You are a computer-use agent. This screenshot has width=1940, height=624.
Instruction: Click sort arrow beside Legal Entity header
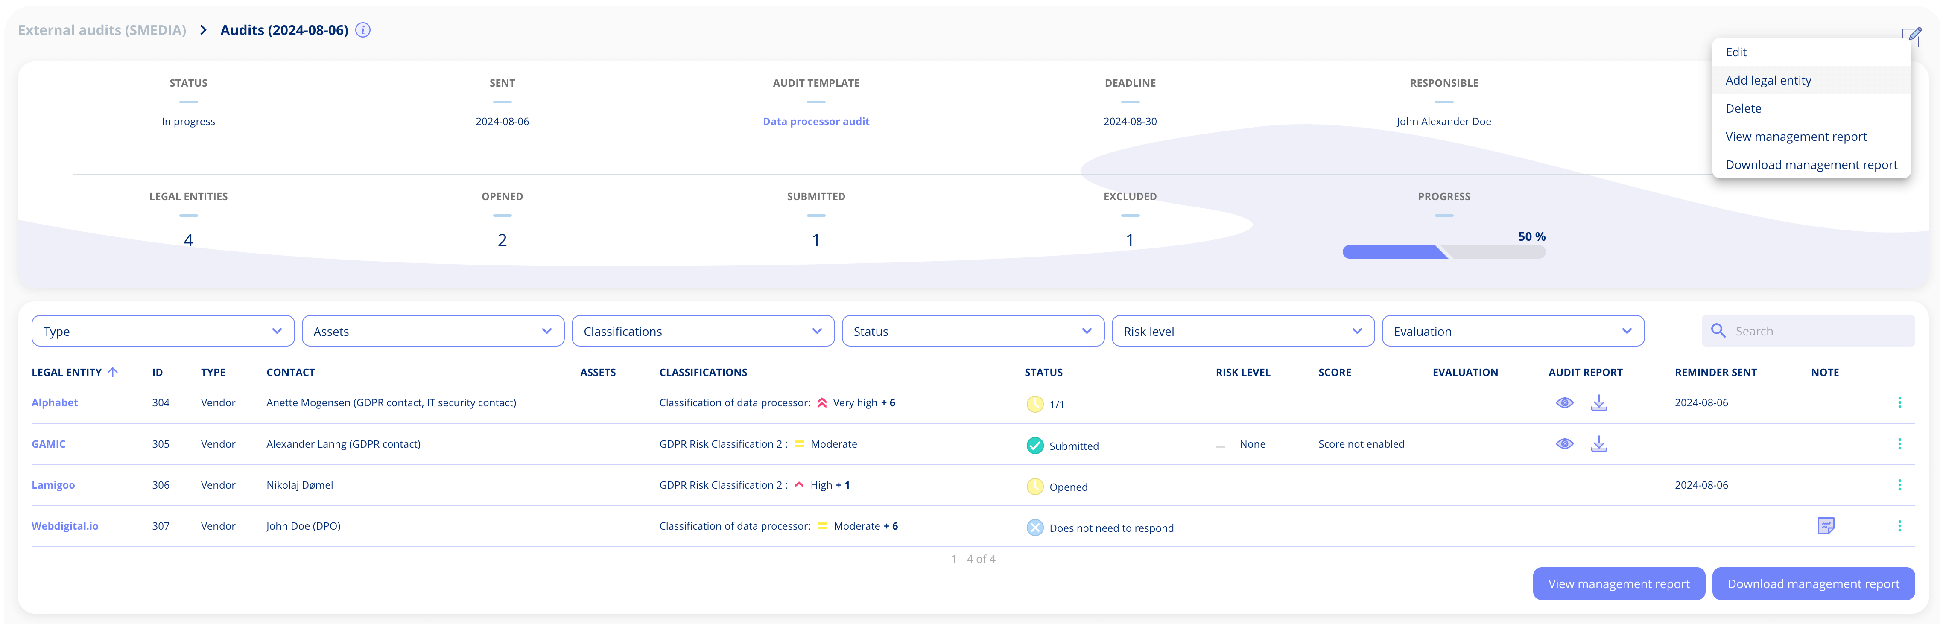pyautogui.click(x=113, y=372)
